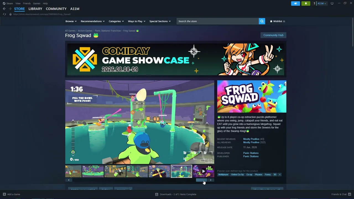354x199 pixels.
Task: Click Add a Game at the bottom left
Action: tap(11, 194)
